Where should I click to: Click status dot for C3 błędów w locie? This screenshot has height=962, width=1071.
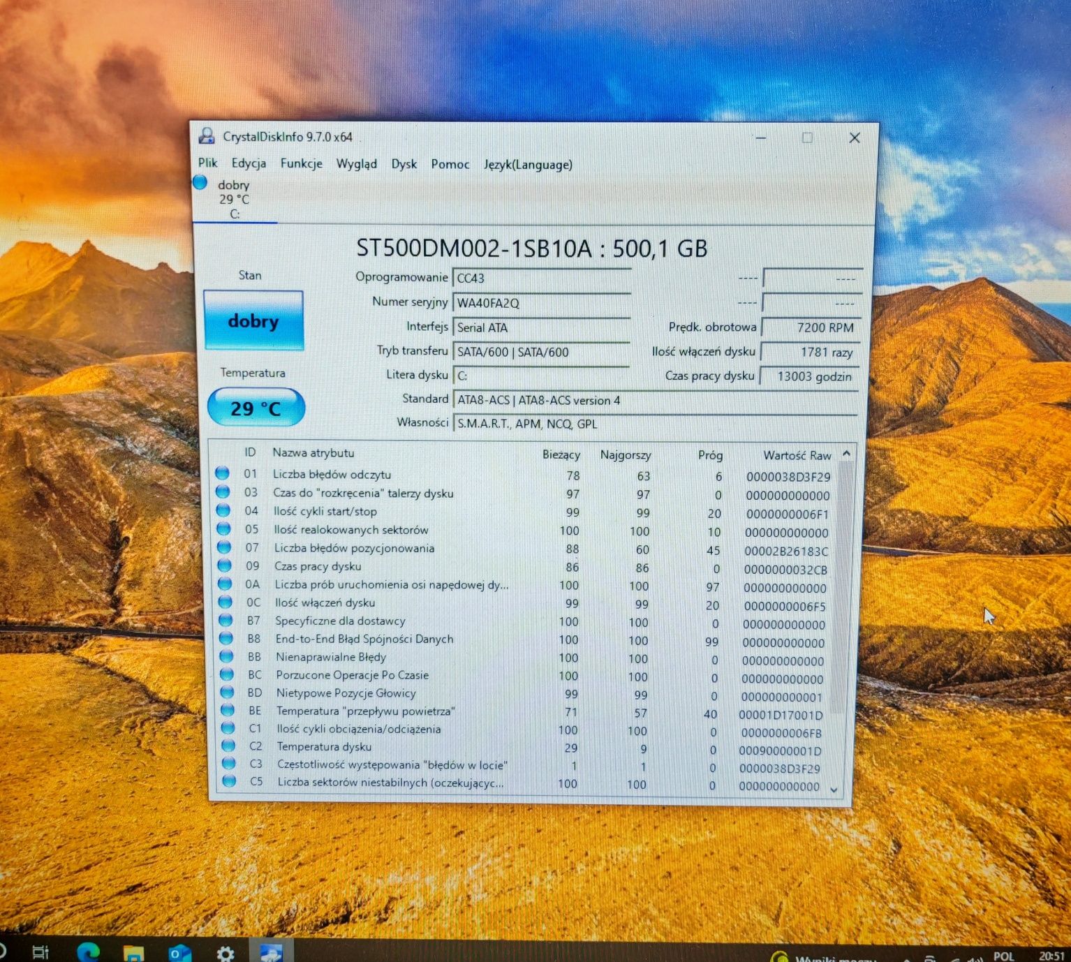[x=228, y=763]
